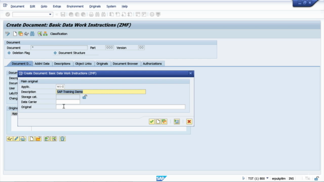Screen dimensions: 324x182
Task: Click the blue check-in icon in dialog footer
Action: pos(177,121)
